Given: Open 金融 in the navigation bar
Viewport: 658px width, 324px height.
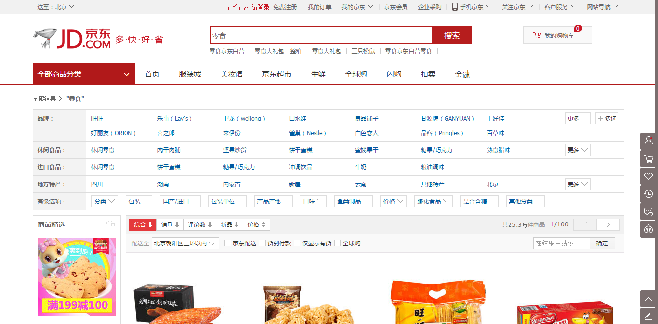Looking at the screenshot, I should click(463, 74).
